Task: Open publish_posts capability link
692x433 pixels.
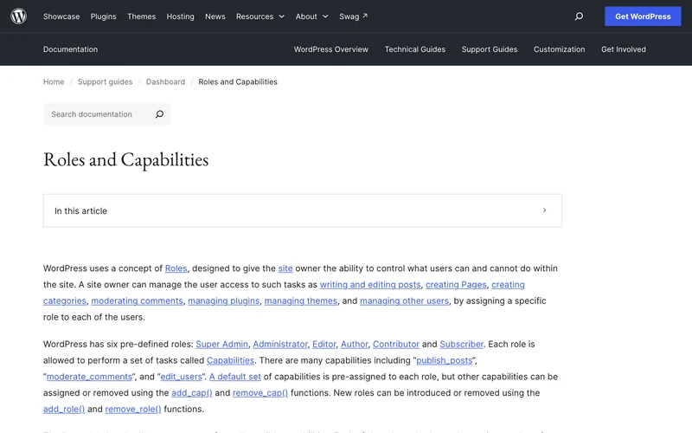Action: [444, 360]
